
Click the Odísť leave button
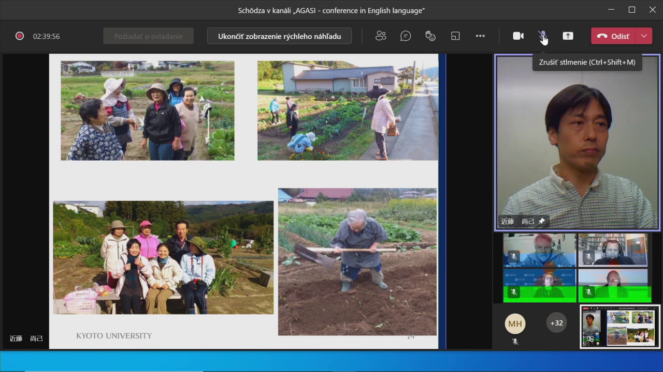tap(613, 36)
